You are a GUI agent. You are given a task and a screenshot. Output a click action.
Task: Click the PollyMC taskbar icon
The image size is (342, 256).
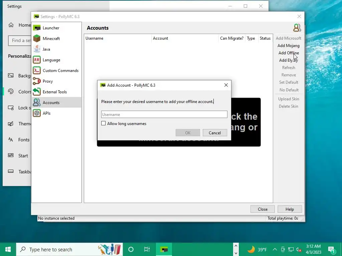(164, 249)
